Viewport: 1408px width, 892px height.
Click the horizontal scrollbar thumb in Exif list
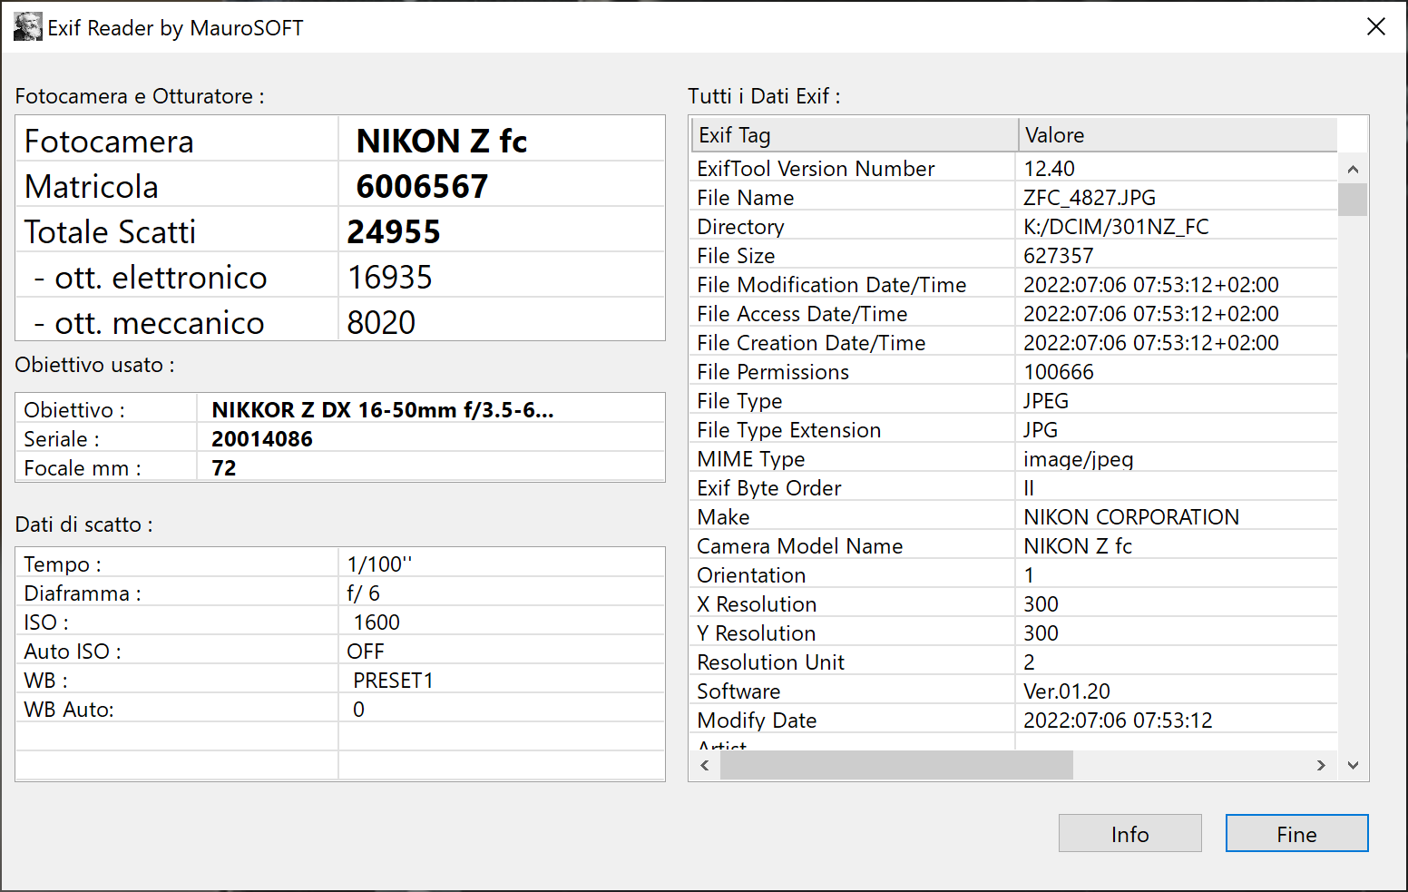(896, 765)
